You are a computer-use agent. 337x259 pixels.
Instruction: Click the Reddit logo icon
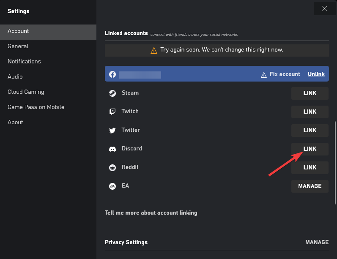click(x=112, y=168)
